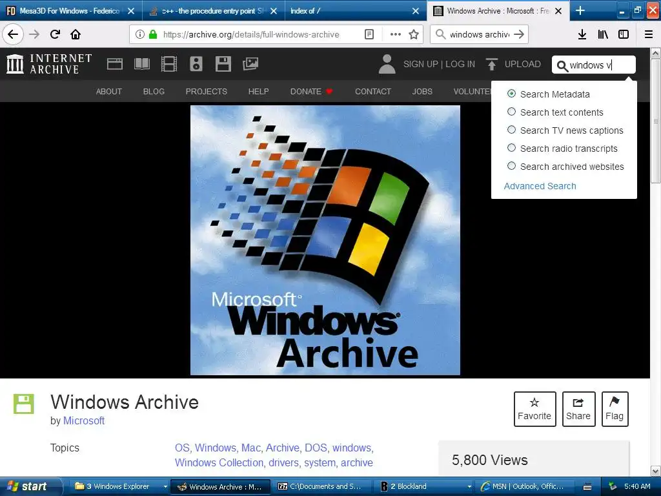Open the page actions three-dots menu
This screenshot has width=661, height=496.
pos(396,34)
